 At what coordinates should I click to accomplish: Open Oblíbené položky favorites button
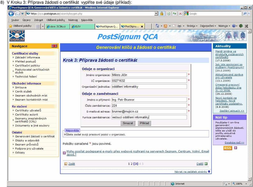click(20, 26)
